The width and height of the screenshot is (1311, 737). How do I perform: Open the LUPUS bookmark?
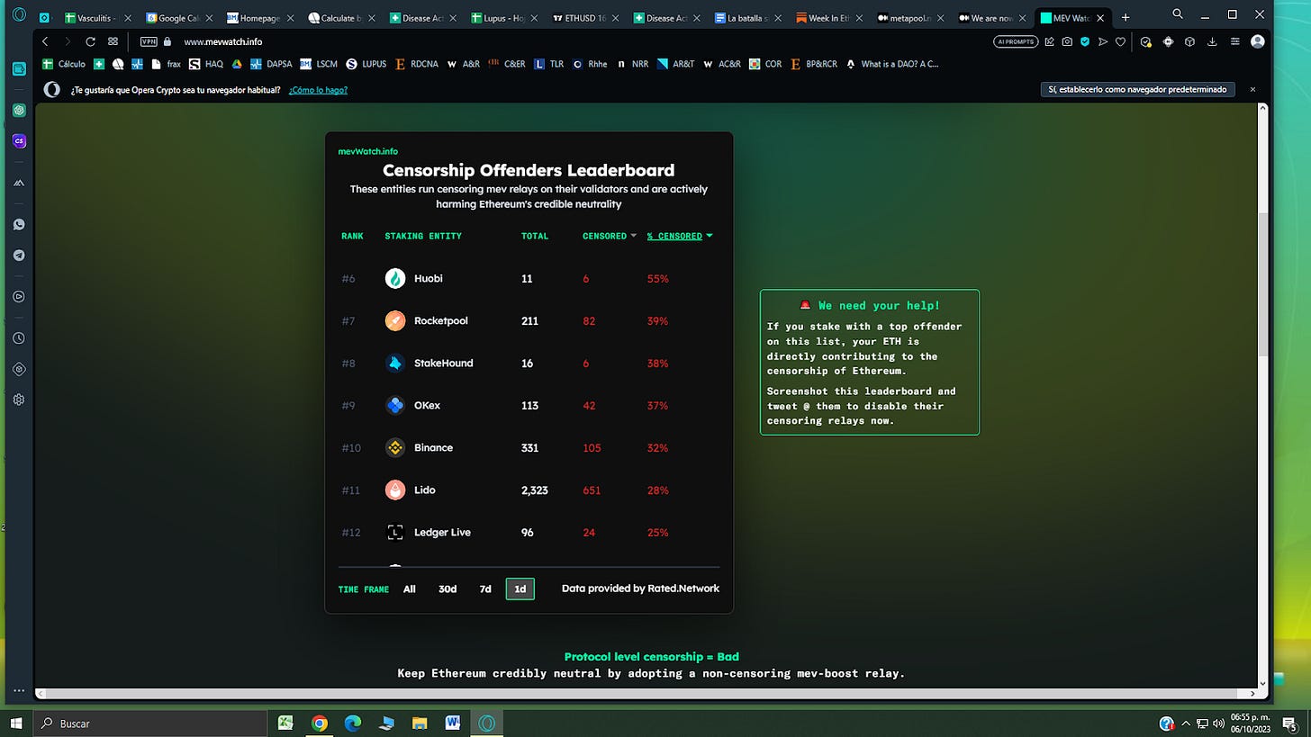pos(366,64)
